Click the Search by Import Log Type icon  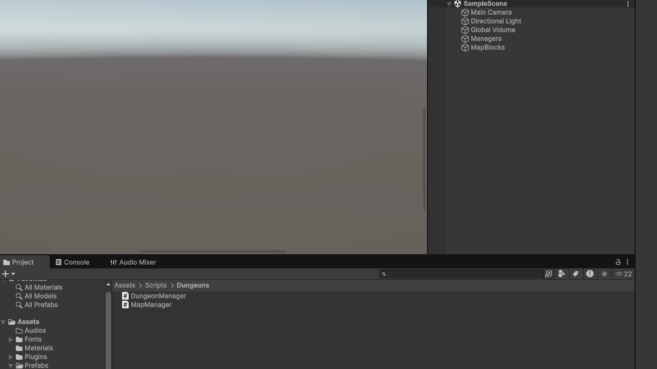590,274
